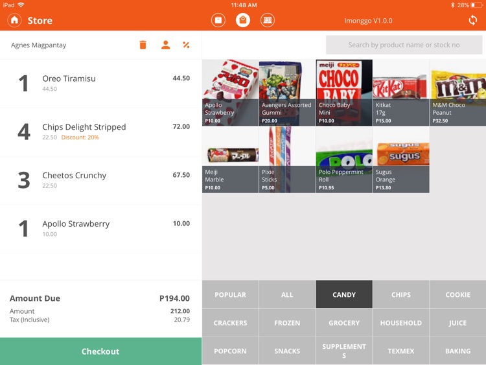486x365 pixels.
Task: Delete the order with the trash icon
Action: click(x=143, y=45)
